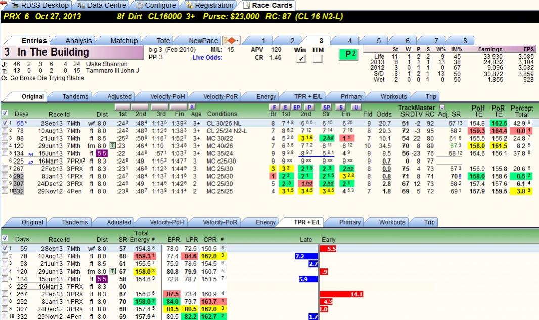Select horse number 8 tab
The image size is (539, 320).
465,41
